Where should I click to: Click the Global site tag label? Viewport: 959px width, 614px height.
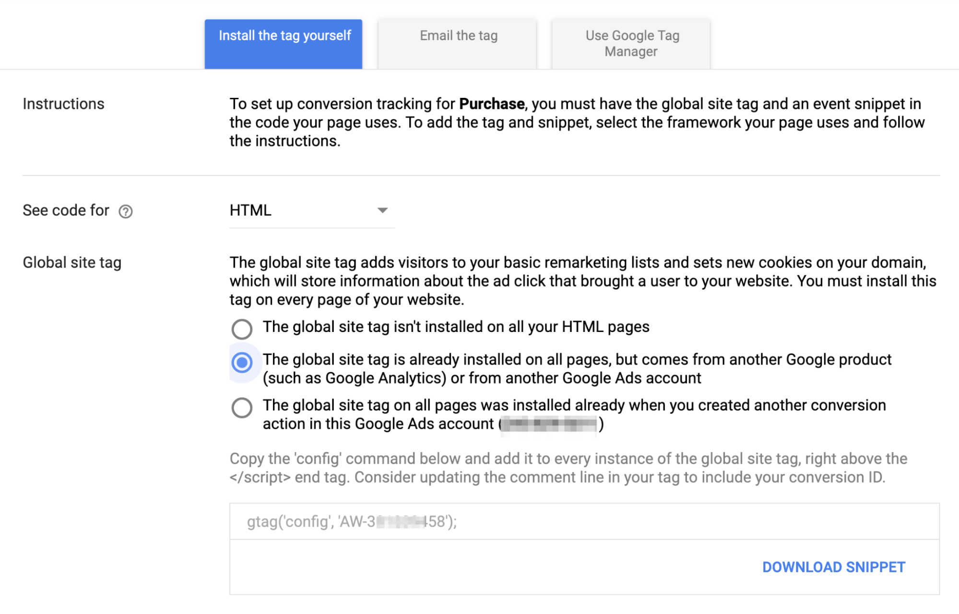72,263
